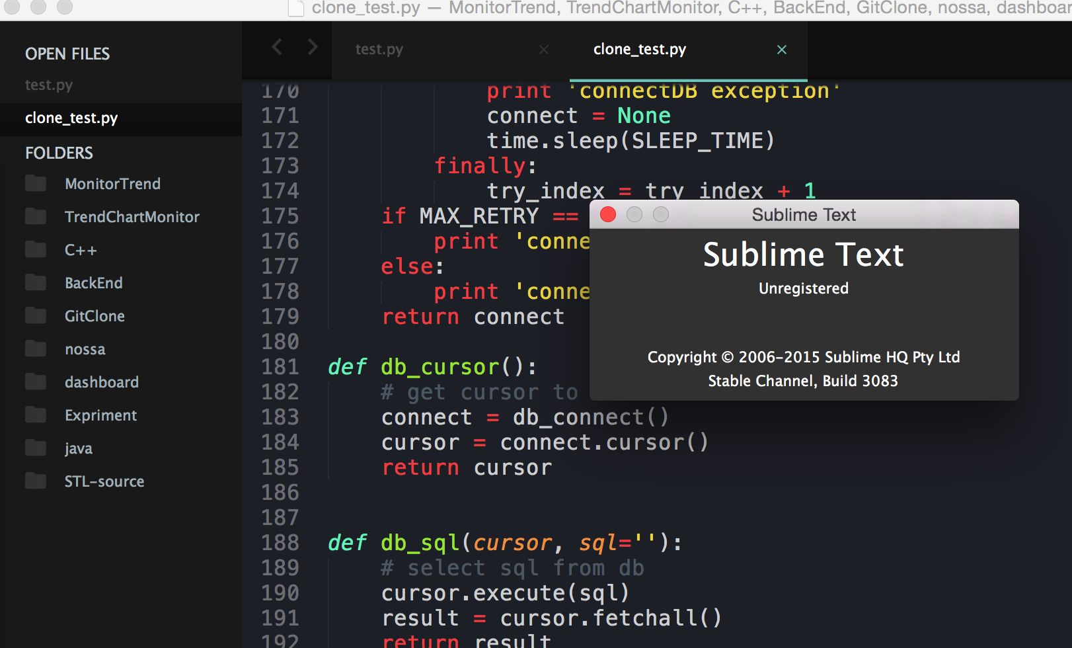Click the GitClone folder icon

point(35,315)
